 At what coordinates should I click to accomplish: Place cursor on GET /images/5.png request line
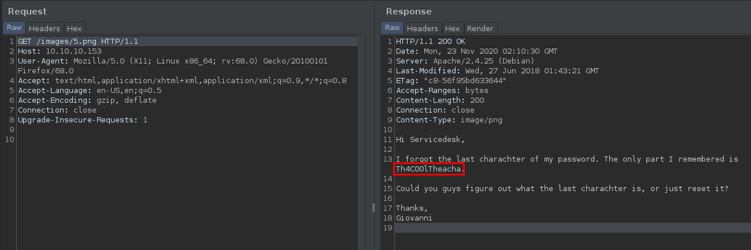(x=78, y=42)
